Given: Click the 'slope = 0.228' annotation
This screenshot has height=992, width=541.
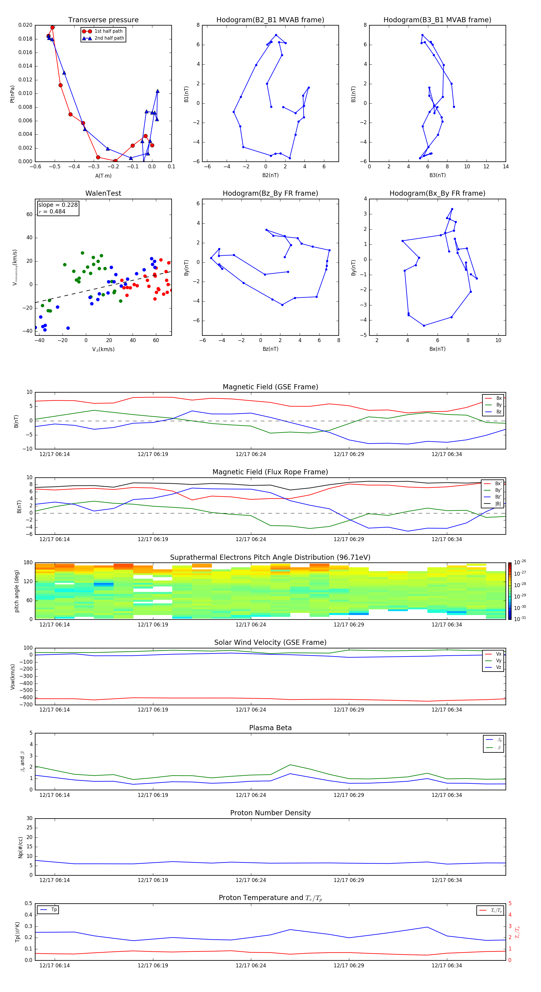Looking at the screenshot, I should click(58, 205).
